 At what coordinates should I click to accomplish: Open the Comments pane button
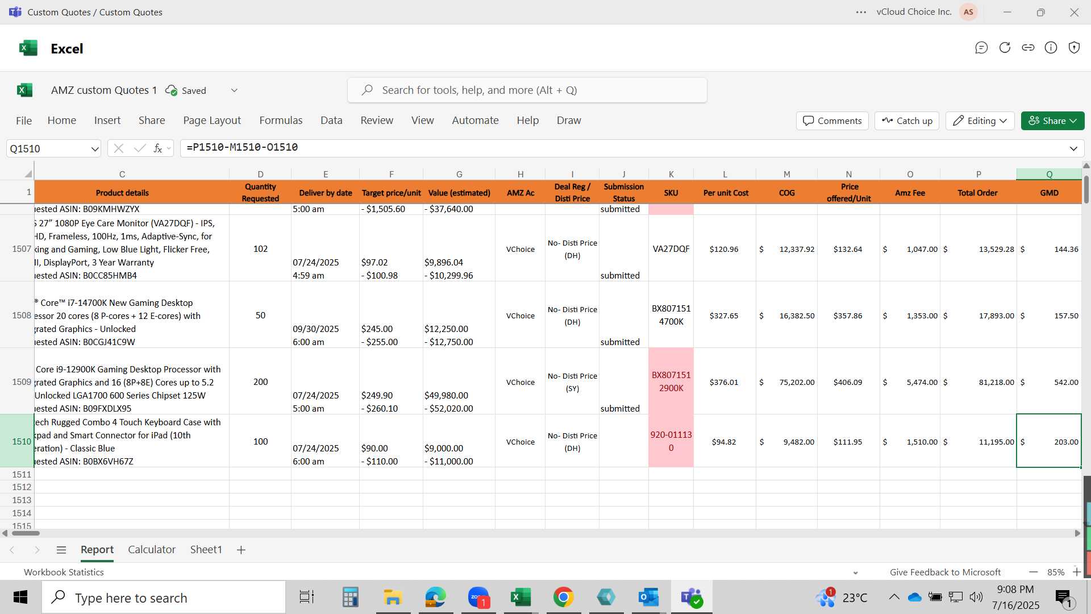pos(832,121)
